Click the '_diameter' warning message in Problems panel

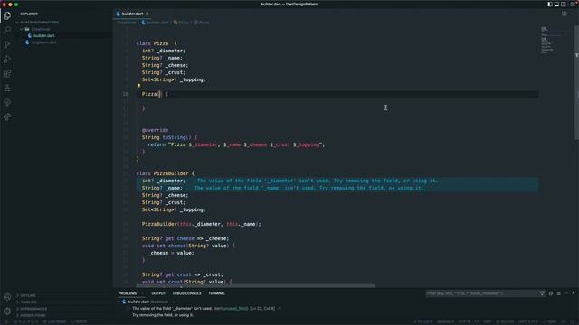point(172,309)
